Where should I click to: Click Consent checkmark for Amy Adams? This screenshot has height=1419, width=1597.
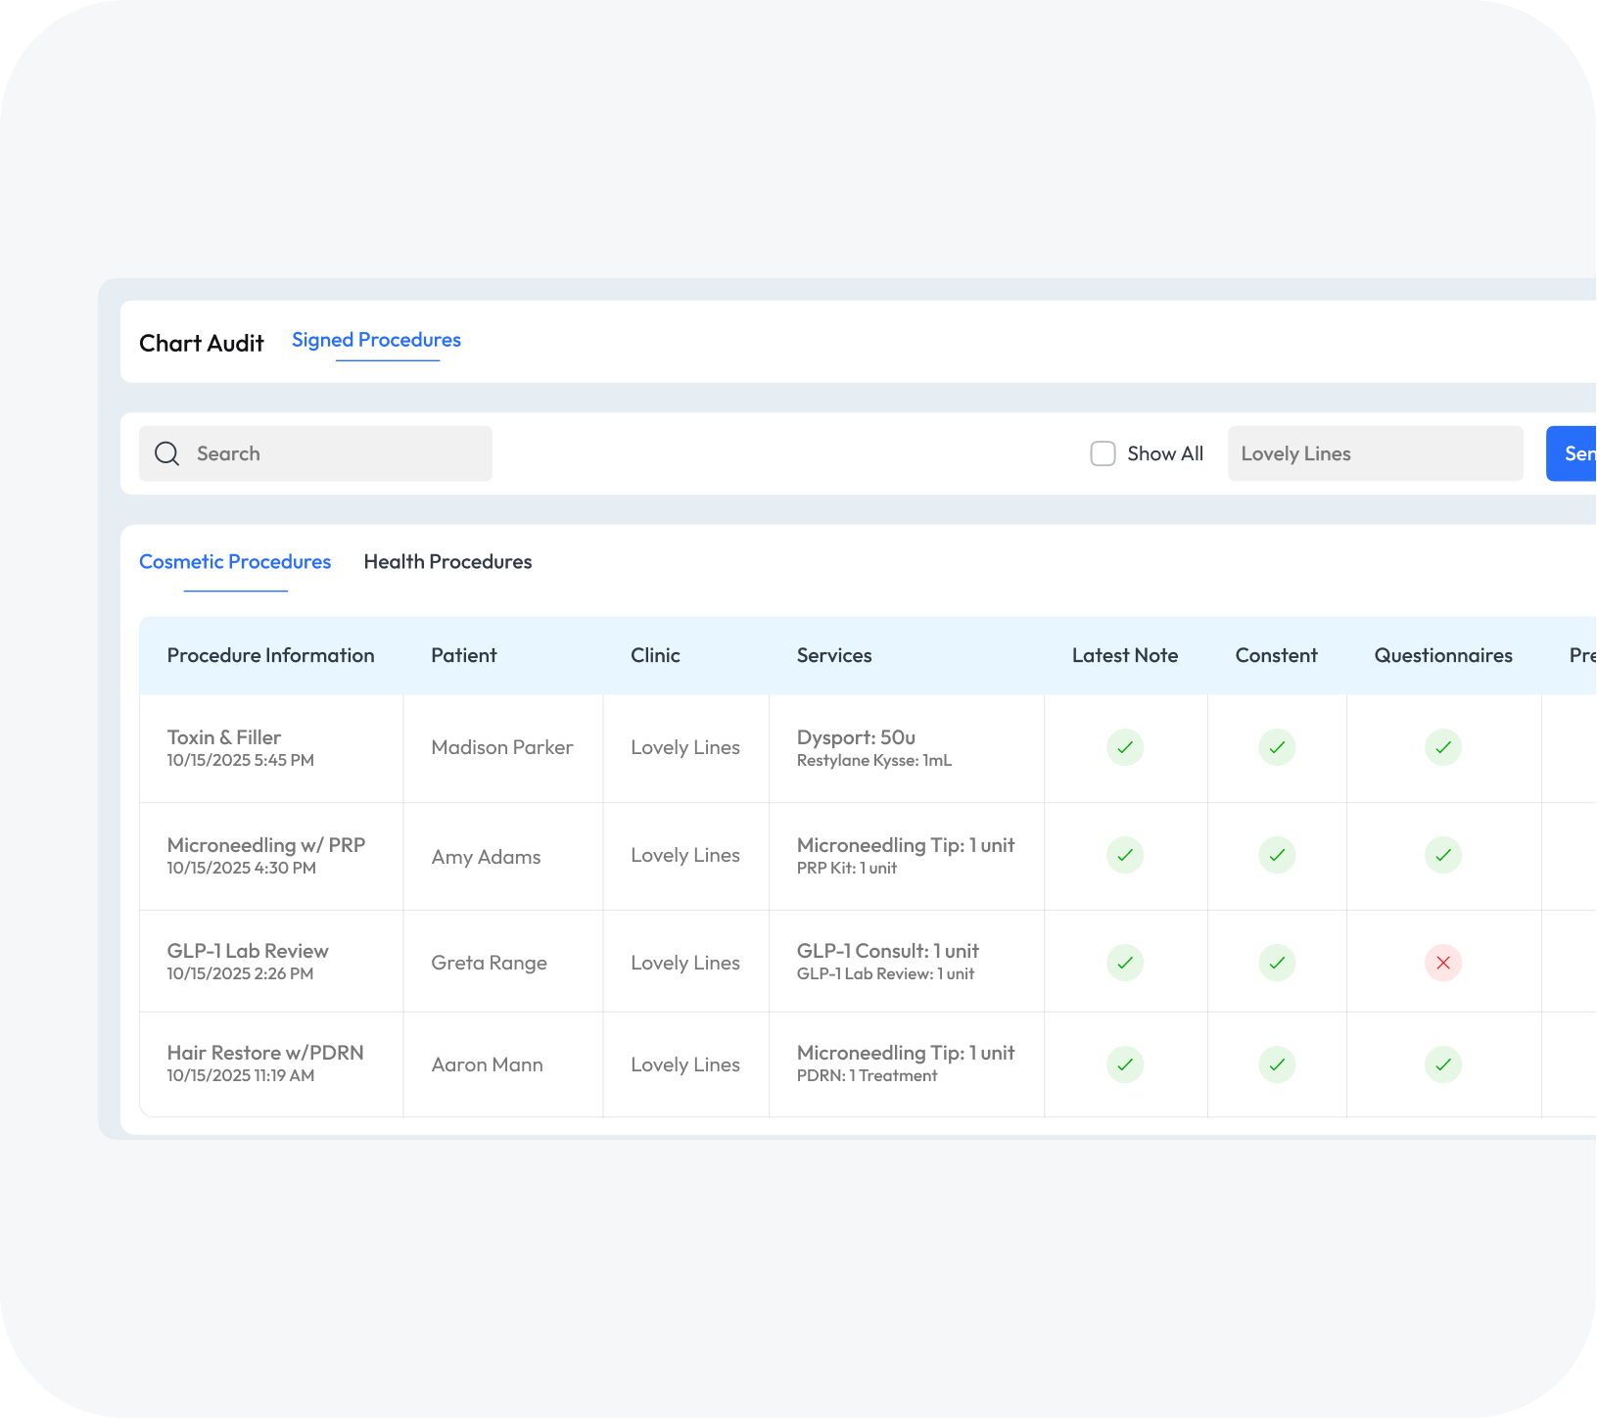pos(1277,855)
